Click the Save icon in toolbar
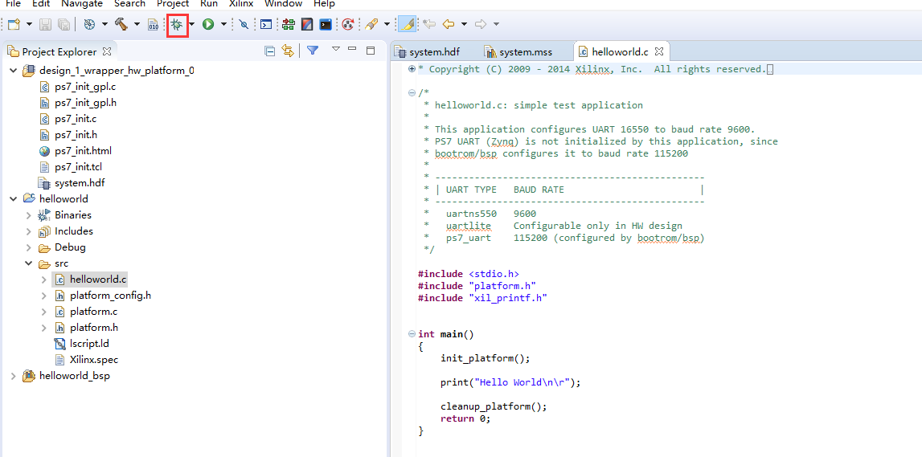The width and height of the screenshot is (922, 457). click(x=46, y=24)
